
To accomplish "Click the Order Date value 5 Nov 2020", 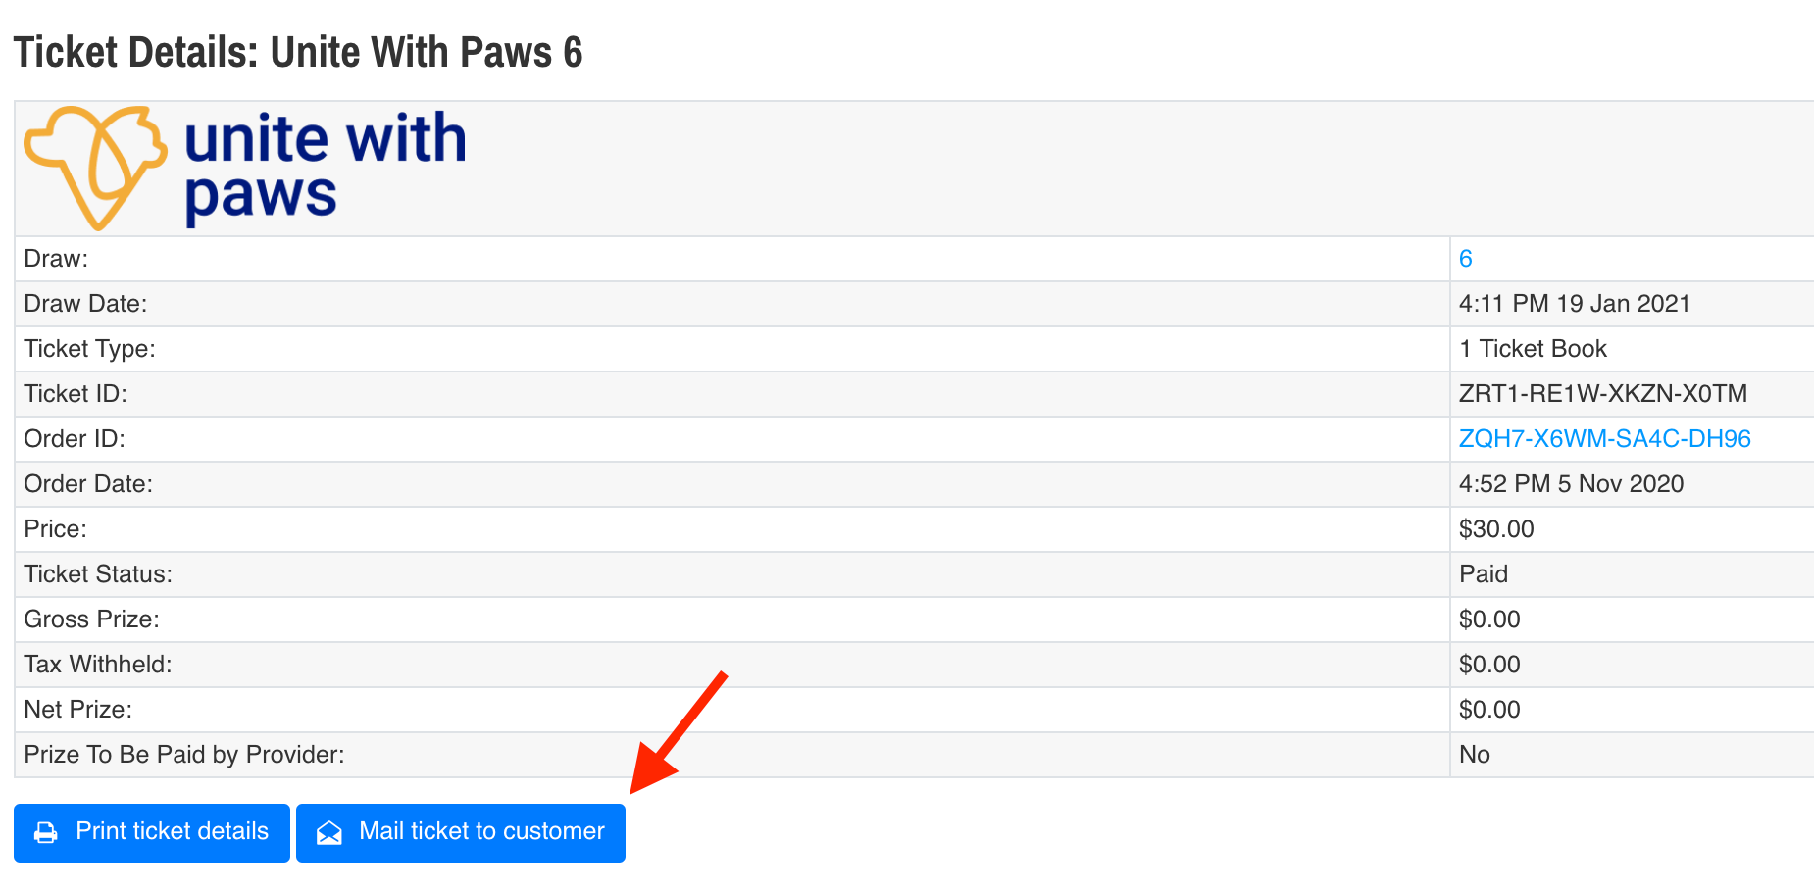I will (x=1571, y=484).
